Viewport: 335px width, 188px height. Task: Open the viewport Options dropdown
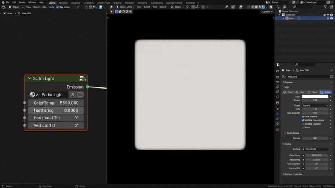(267, 11)
